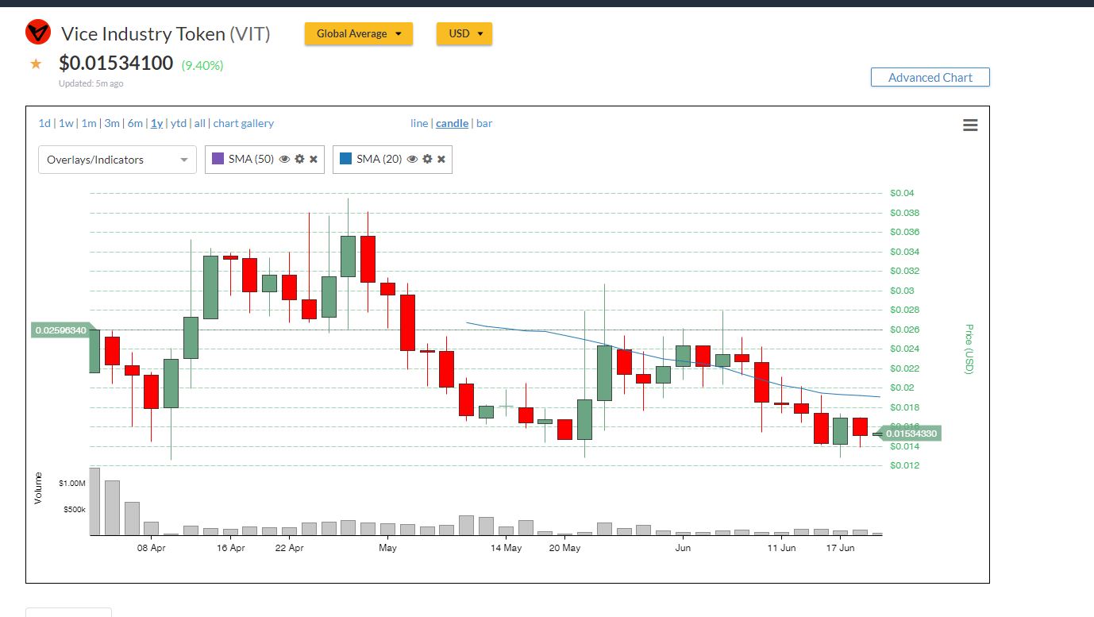The width and height of the screenshot is (1094, 617).
Task: Click the (9.40%) change percentage
Action: point(202,65)
